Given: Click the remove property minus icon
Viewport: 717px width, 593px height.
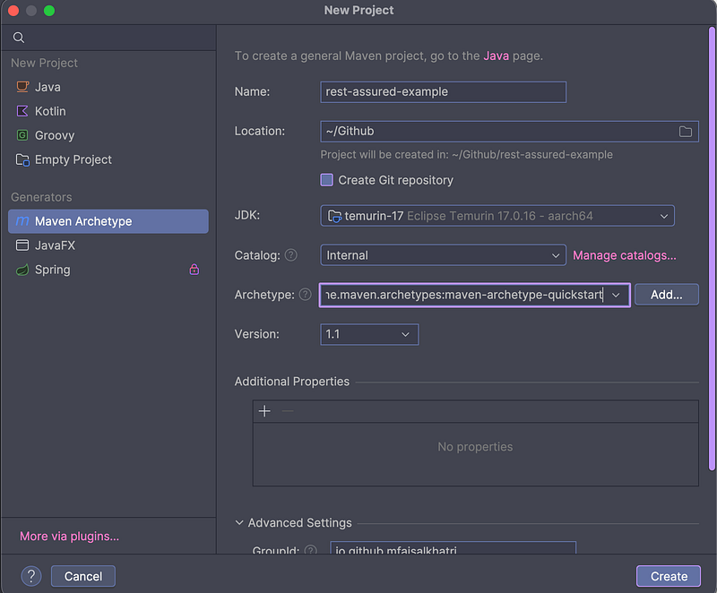Looking at the screenshot, I should (x=288, y=411).
